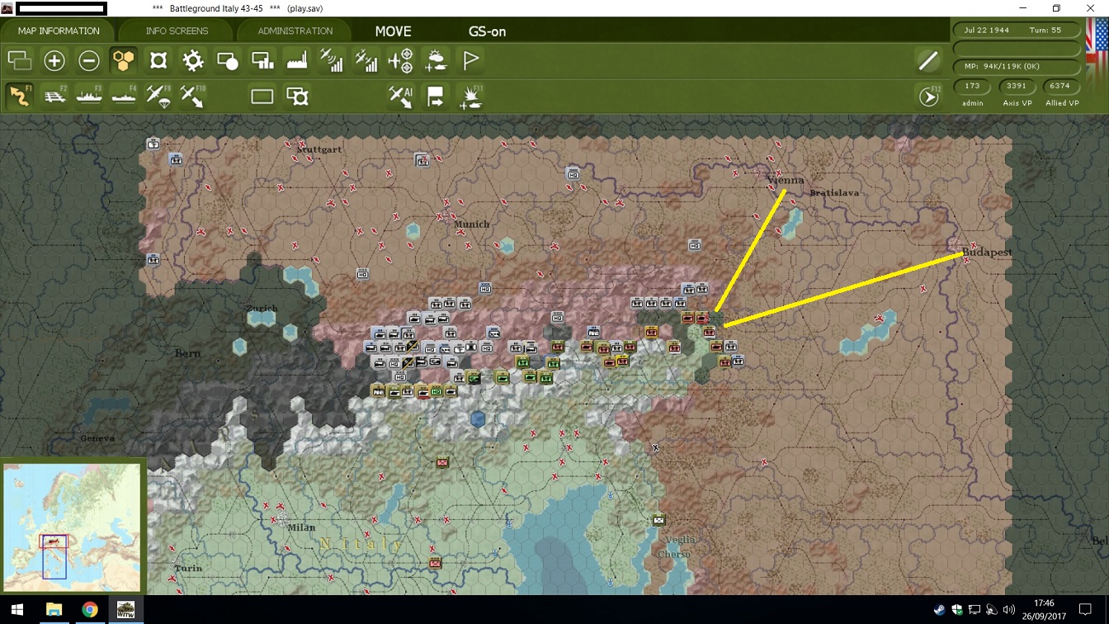Screen dimensions: 1109x624
Task: Open File Explorer from taskbar
Action: click(x=54, y=610)
